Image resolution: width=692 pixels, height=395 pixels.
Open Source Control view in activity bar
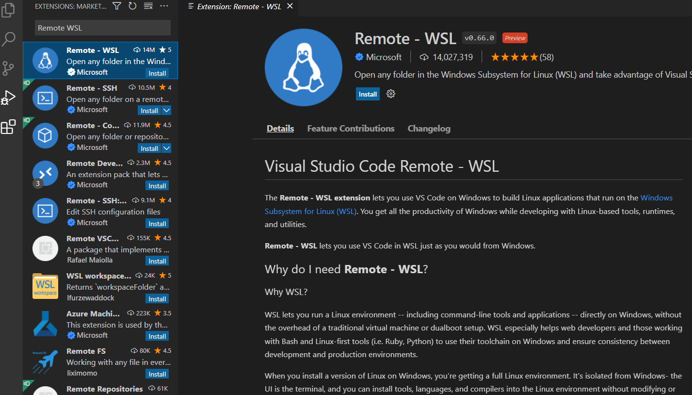click(8, 68)
